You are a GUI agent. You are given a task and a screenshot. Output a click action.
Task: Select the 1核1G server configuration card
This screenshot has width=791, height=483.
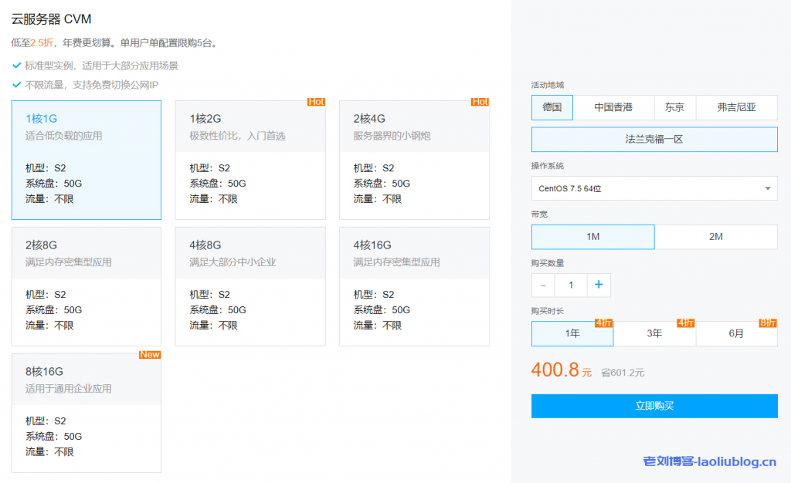point(87,160)
